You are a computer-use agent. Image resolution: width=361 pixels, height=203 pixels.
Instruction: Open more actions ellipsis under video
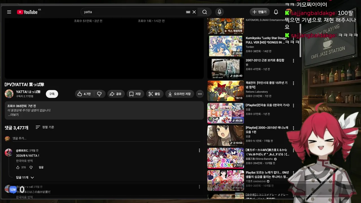[200, 94]
